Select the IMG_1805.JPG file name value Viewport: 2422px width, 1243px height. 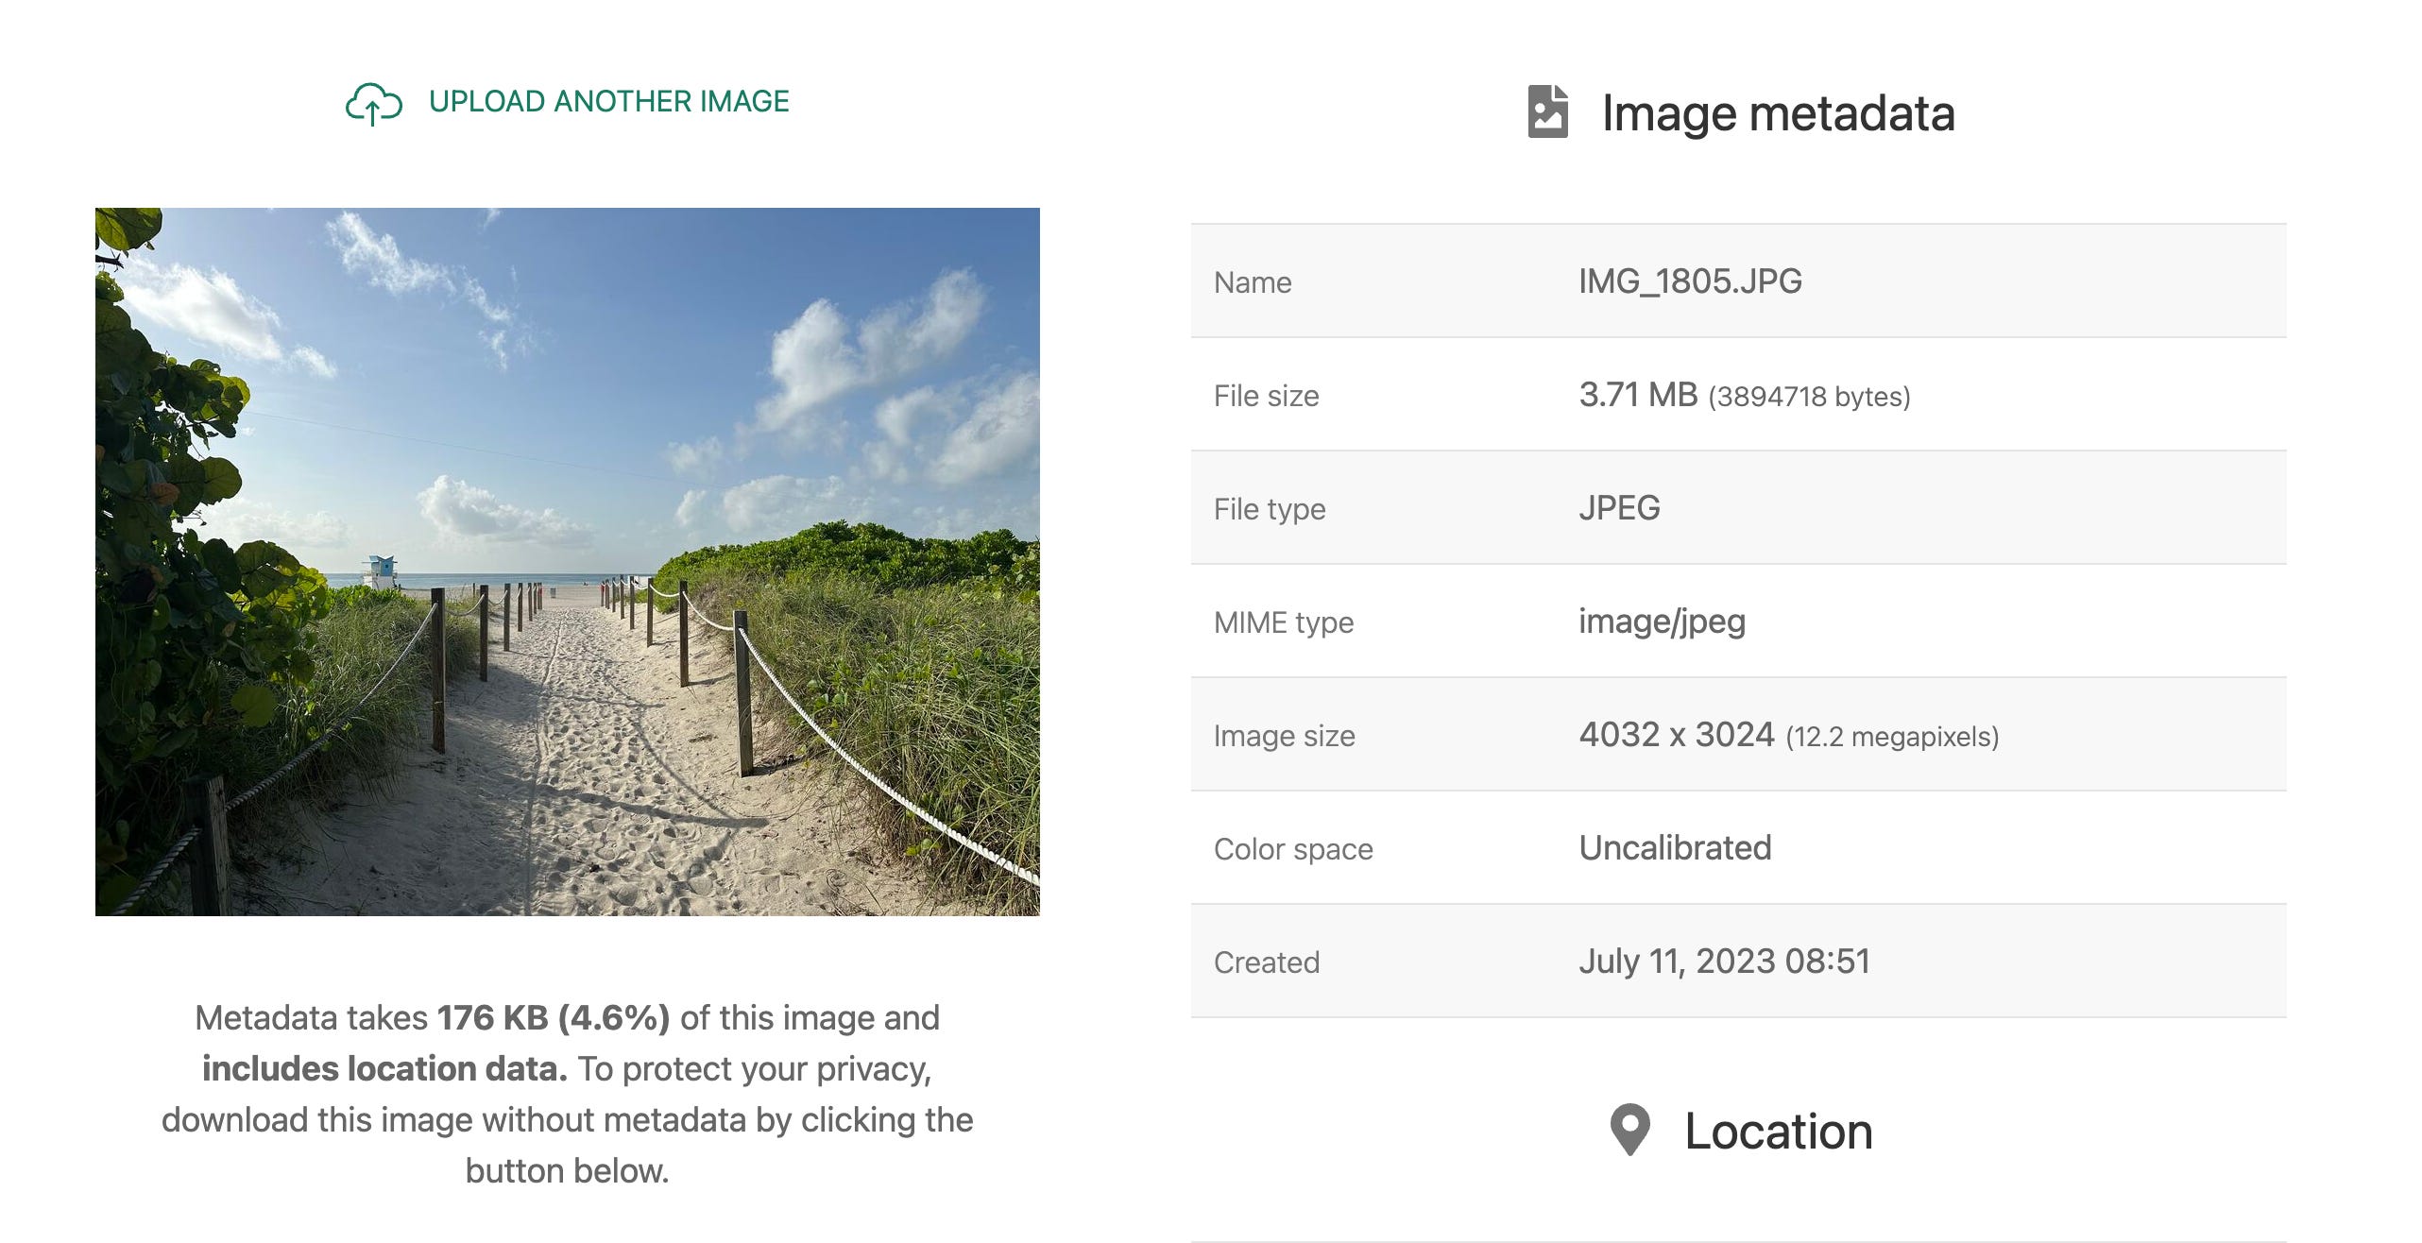point(1690,281)
